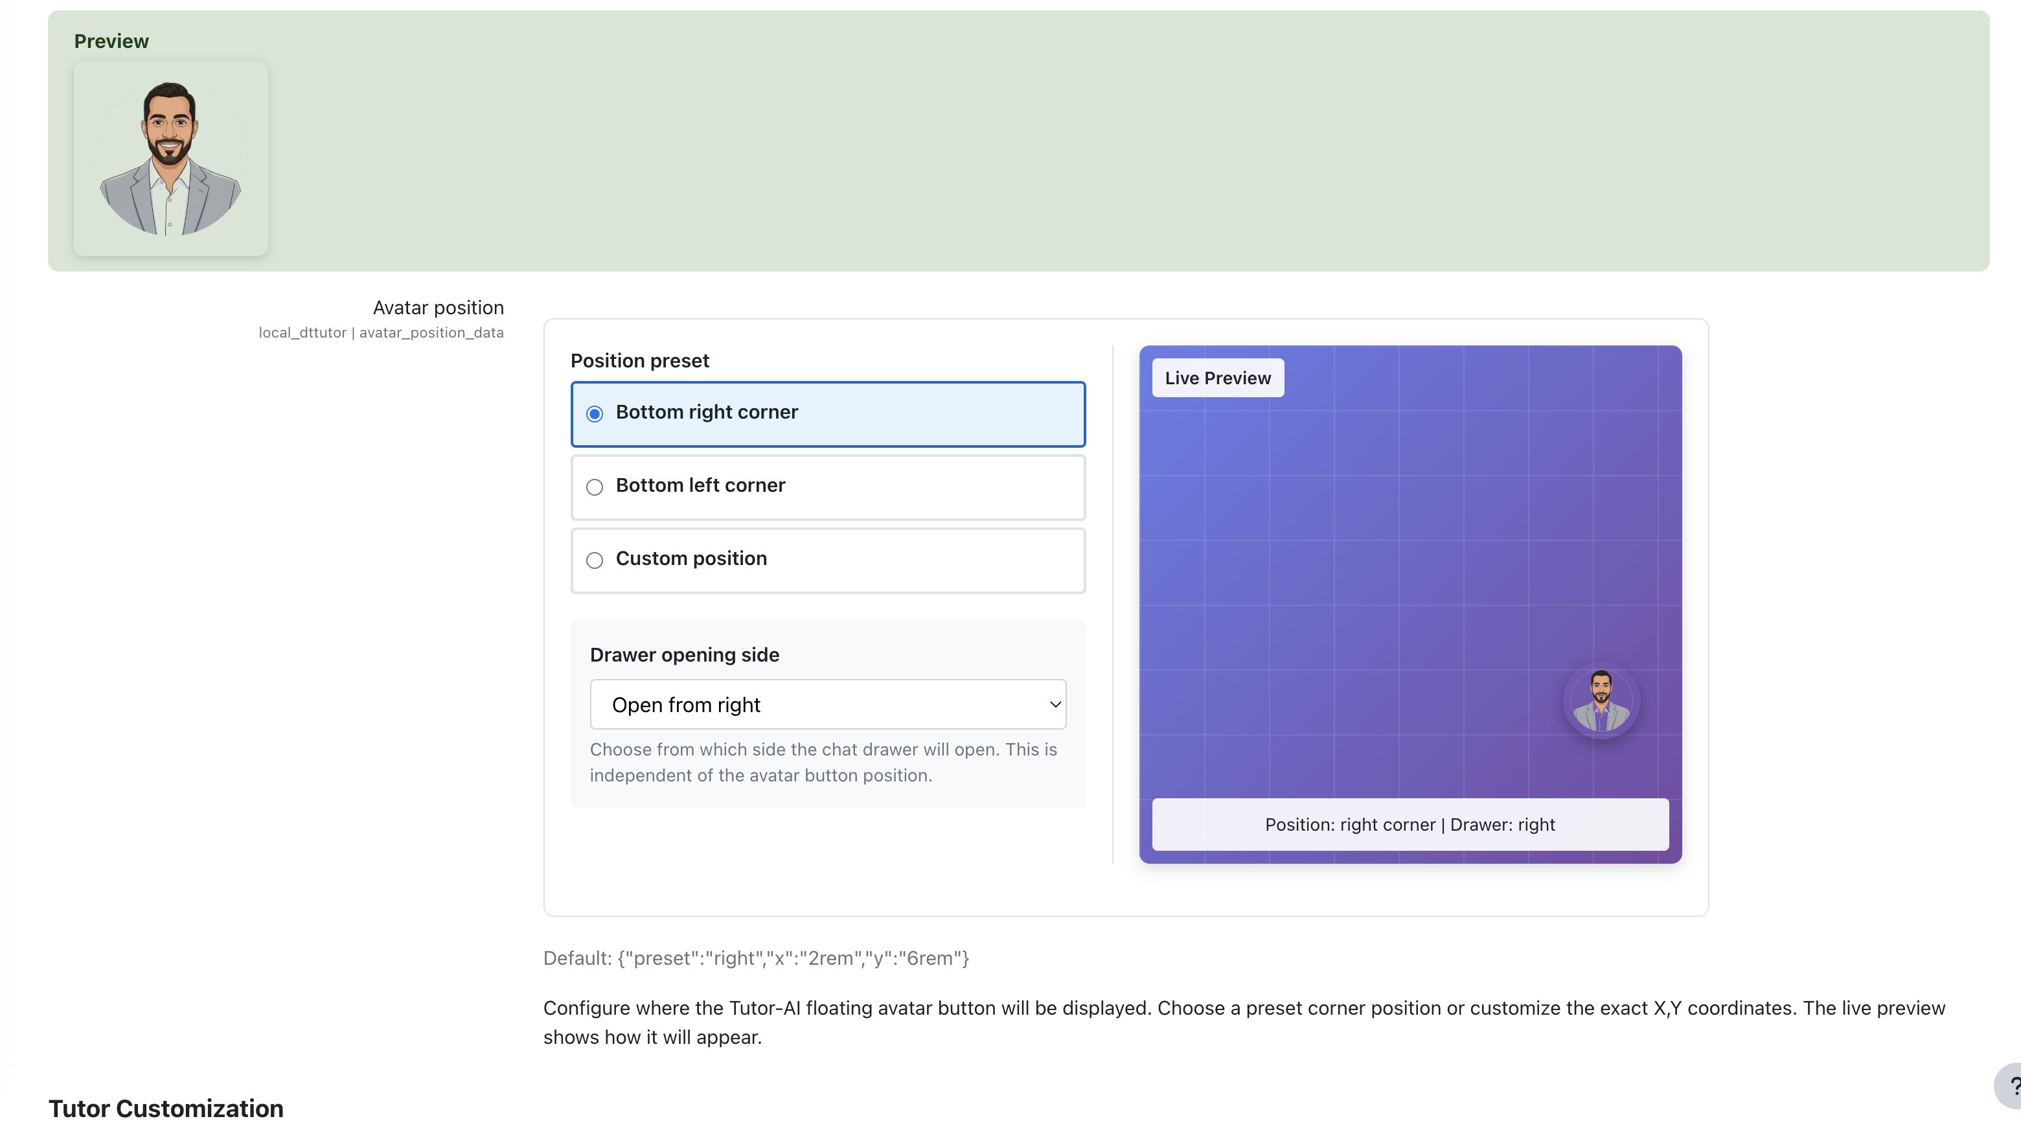Click the Bottom left corner label text

(x=700, y=485)
